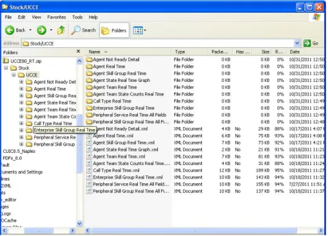The height and width of the screenshot is (236, 328).
Task: Click the 189 KB size value
Action: coord(262,170)
